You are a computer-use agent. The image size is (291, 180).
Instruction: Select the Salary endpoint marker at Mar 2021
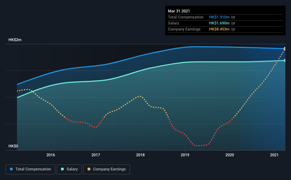(x=285, y=61)
